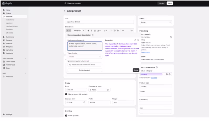
Task: Open the AI generate text toolbar button
Action: pyautogui.click(x=69, y=31)
